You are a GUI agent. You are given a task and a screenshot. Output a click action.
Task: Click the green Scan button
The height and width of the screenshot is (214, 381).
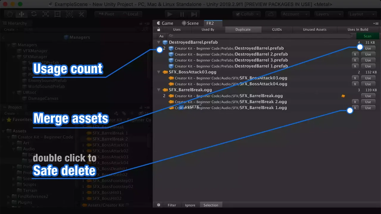[367, 36]
